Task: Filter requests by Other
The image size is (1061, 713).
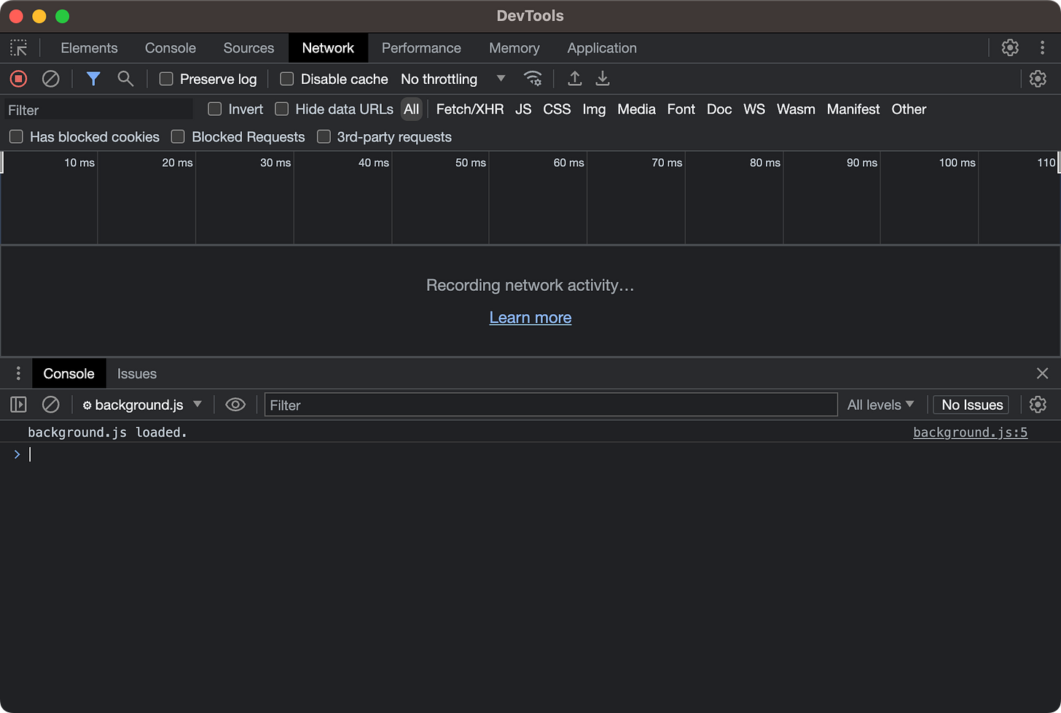Action: pyautogui.click(x=909, y=109)
